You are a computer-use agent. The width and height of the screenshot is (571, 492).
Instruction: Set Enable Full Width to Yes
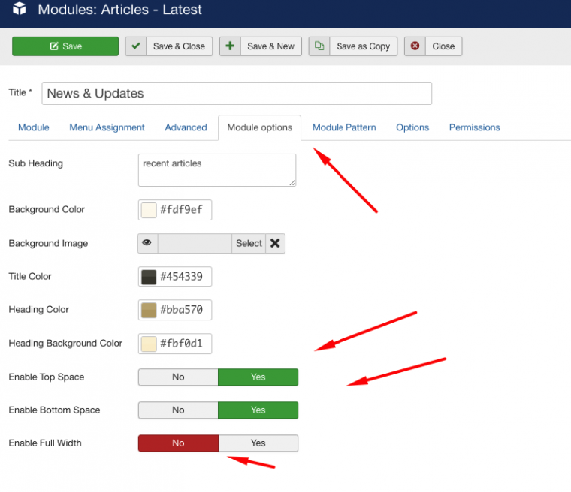coord(258,442)
